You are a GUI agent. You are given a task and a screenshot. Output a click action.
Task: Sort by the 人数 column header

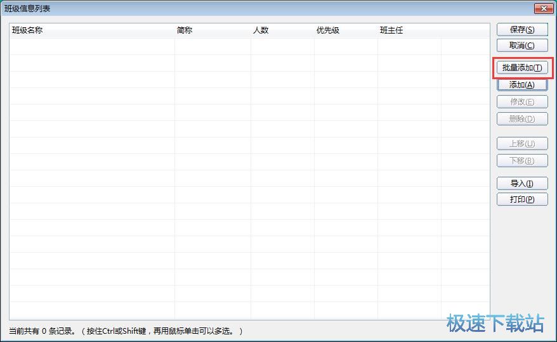point(282,30)
